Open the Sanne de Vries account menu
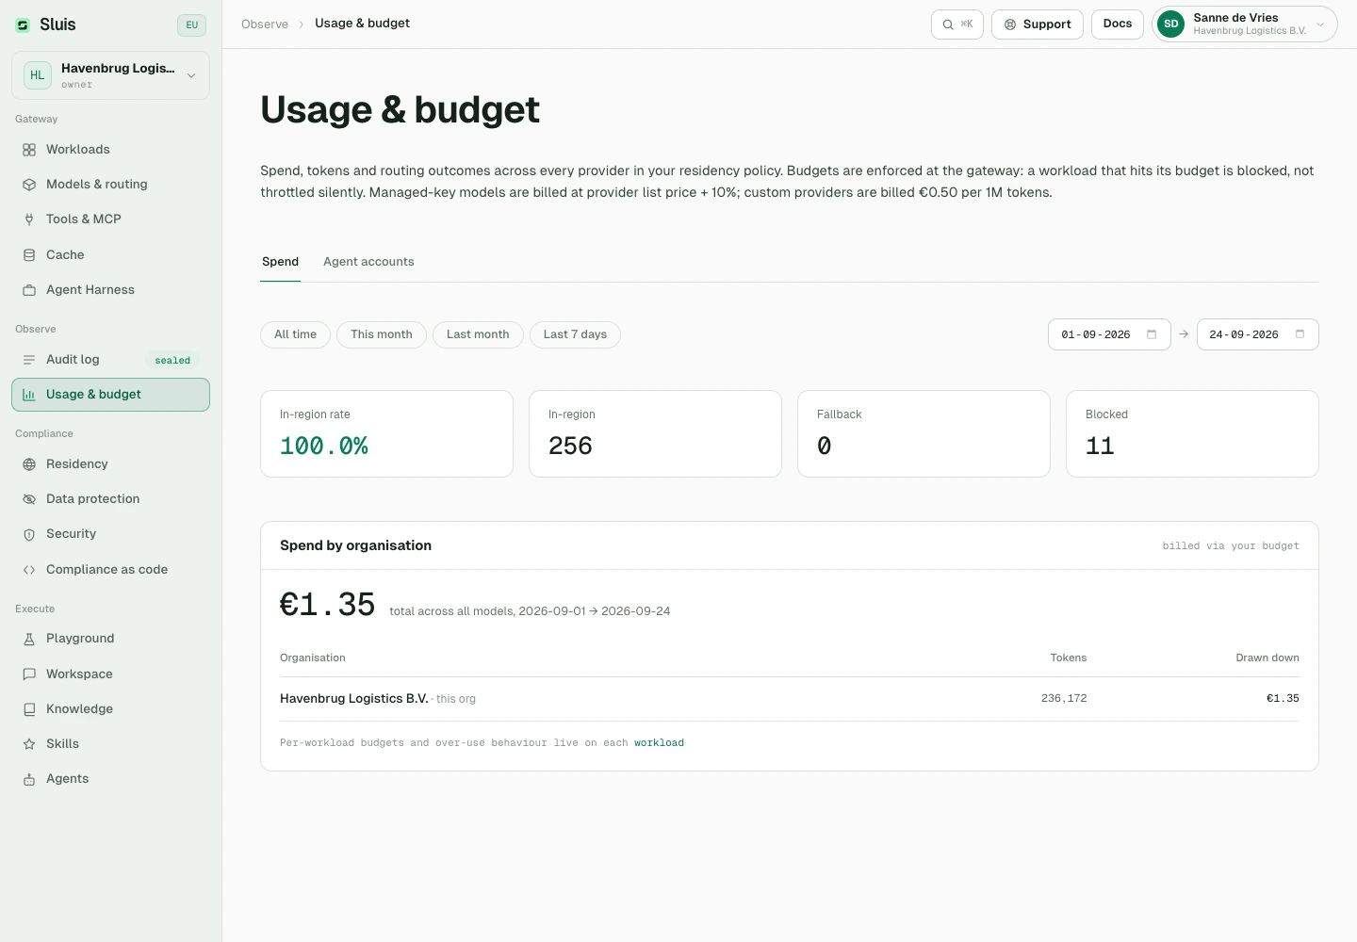The width and height of the screenshot is (1357, 942). pos(1245,24)
